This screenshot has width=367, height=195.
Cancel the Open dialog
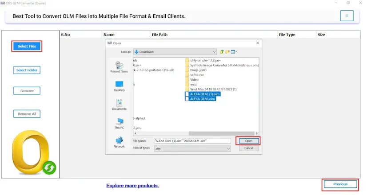coord(249,148)
